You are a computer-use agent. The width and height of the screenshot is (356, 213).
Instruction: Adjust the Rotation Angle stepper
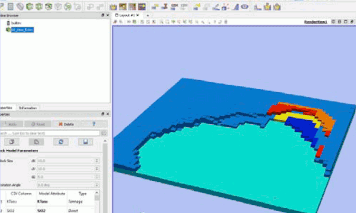point(97,185)
